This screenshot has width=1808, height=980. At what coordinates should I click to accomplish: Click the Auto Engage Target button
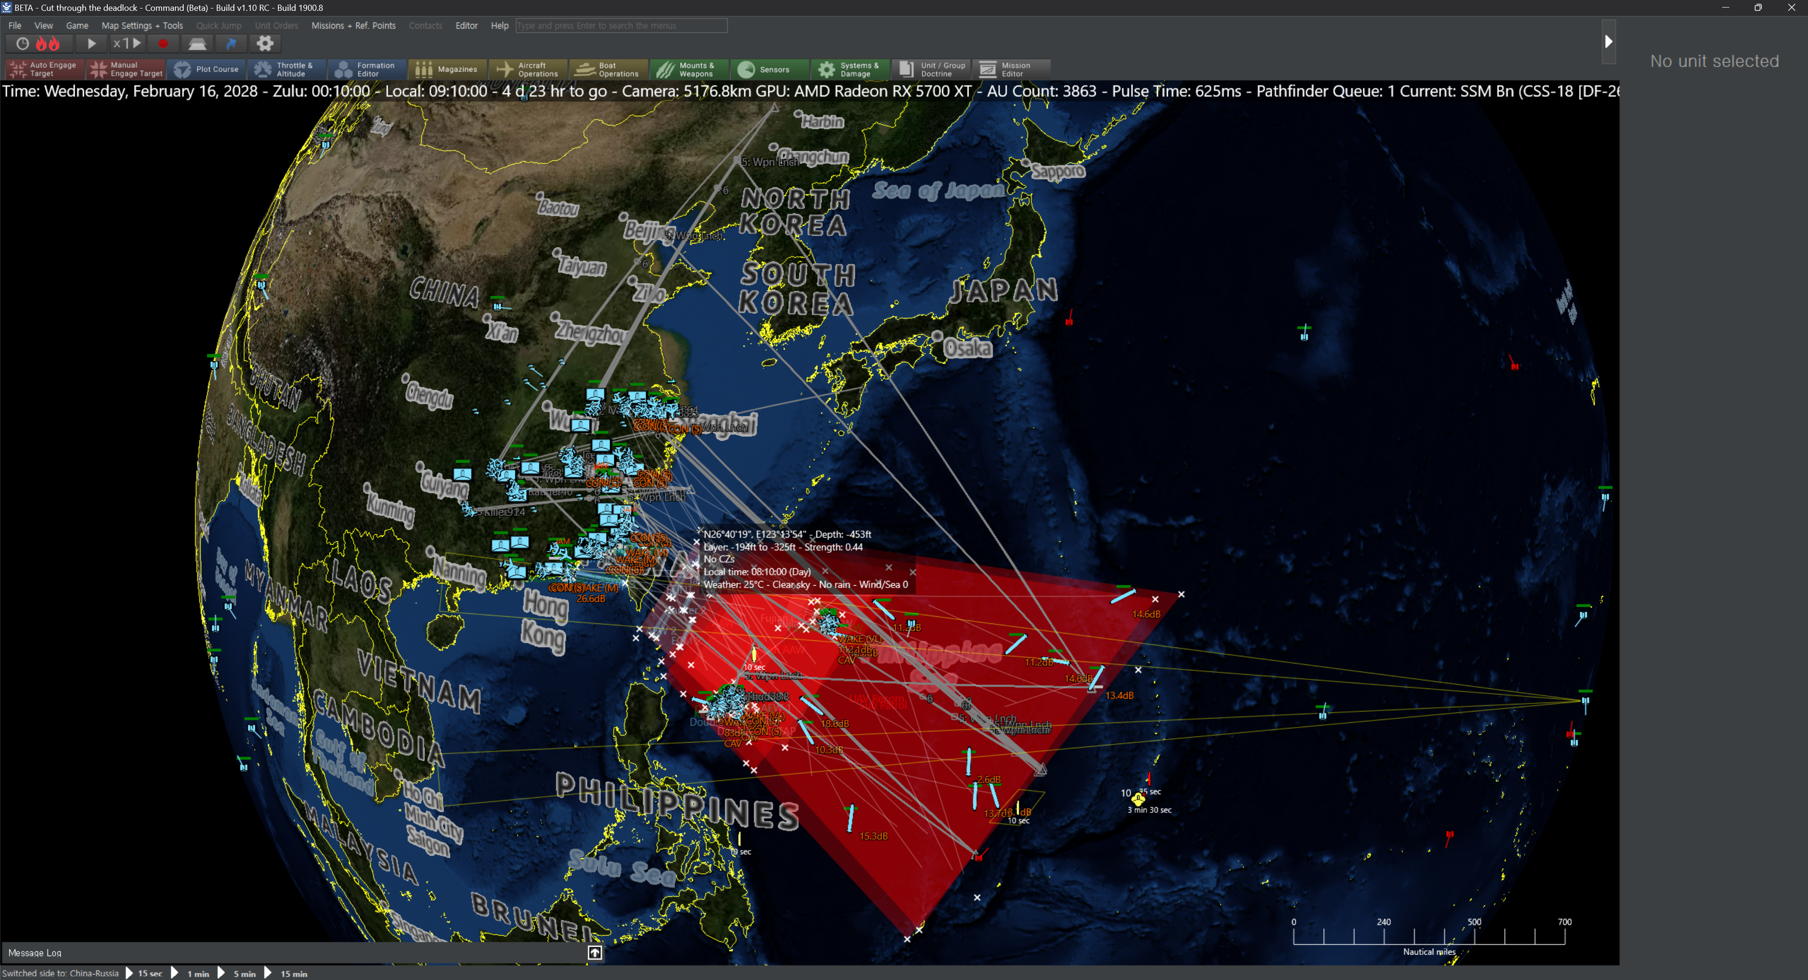pos(44,69)
